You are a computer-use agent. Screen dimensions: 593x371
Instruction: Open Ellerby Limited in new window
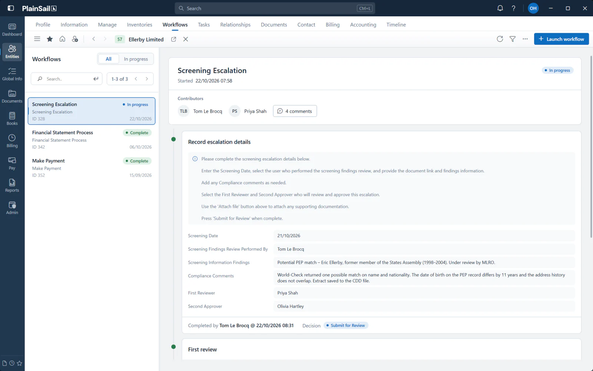pos(173,39)
